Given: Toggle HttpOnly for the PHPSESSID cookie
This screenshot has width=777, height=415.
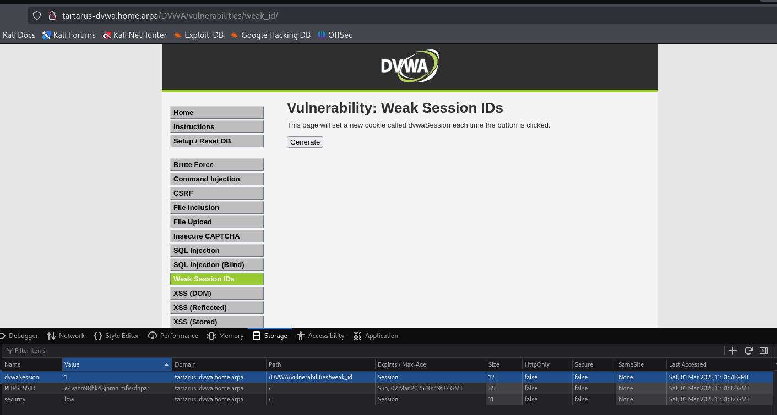Looking at the screenshot, I should 530,388.
